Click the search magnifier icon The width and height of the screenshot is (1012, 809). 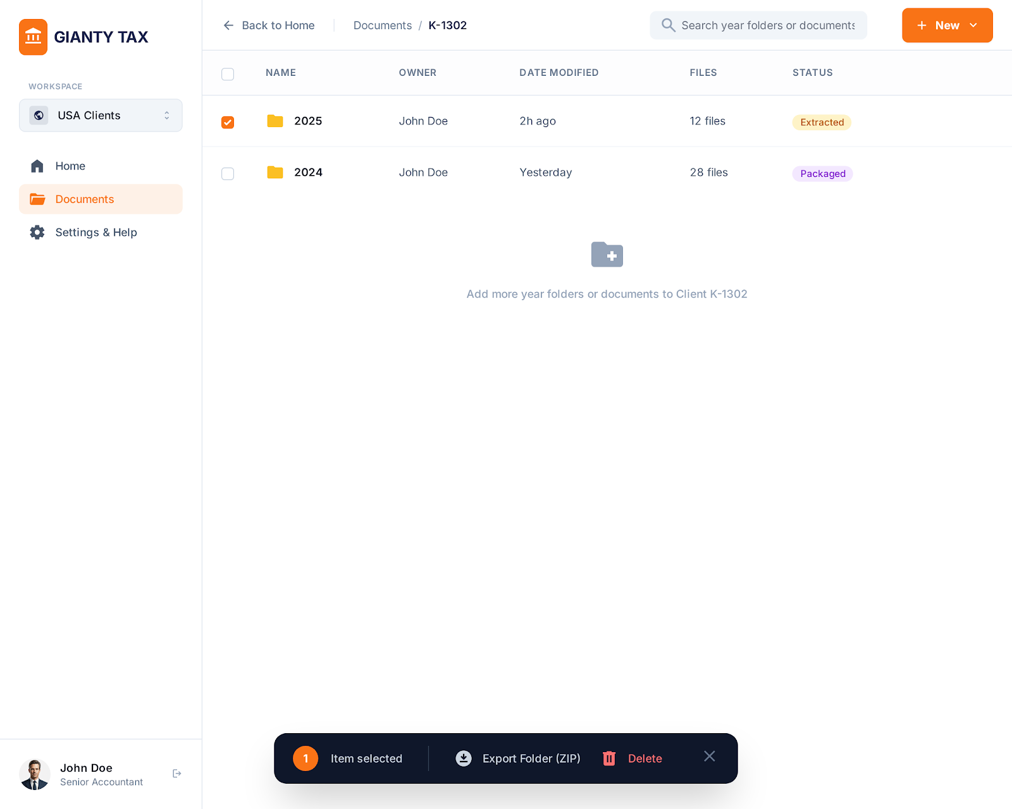tap(668, 25)
